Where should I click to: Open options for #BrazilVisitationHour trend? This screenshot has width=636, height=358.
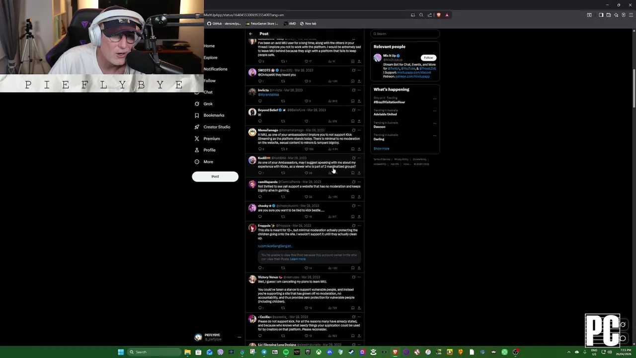pos(435,98)
